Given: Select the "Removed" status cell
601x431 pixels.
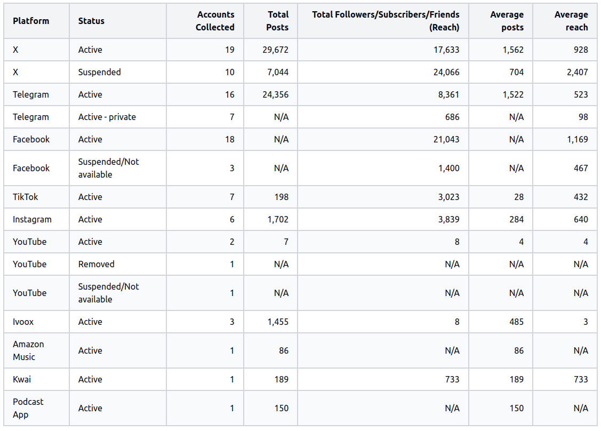Looking at the screenshot, I should (x=96, y=264).
